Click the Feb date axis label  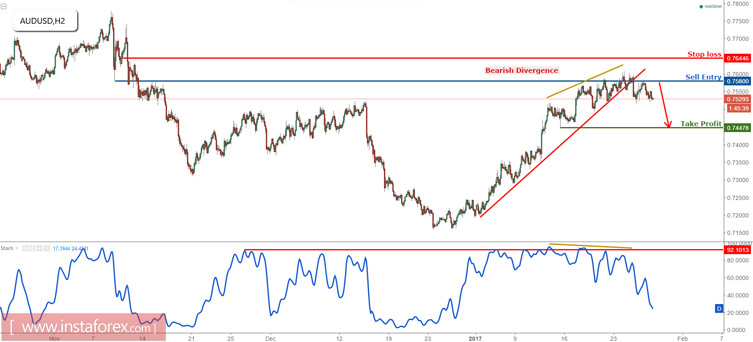point(682,339)
